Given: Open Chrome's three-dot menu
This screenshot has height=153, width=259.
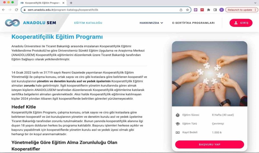Looking at the screenshot, I should tap(255, 10).
